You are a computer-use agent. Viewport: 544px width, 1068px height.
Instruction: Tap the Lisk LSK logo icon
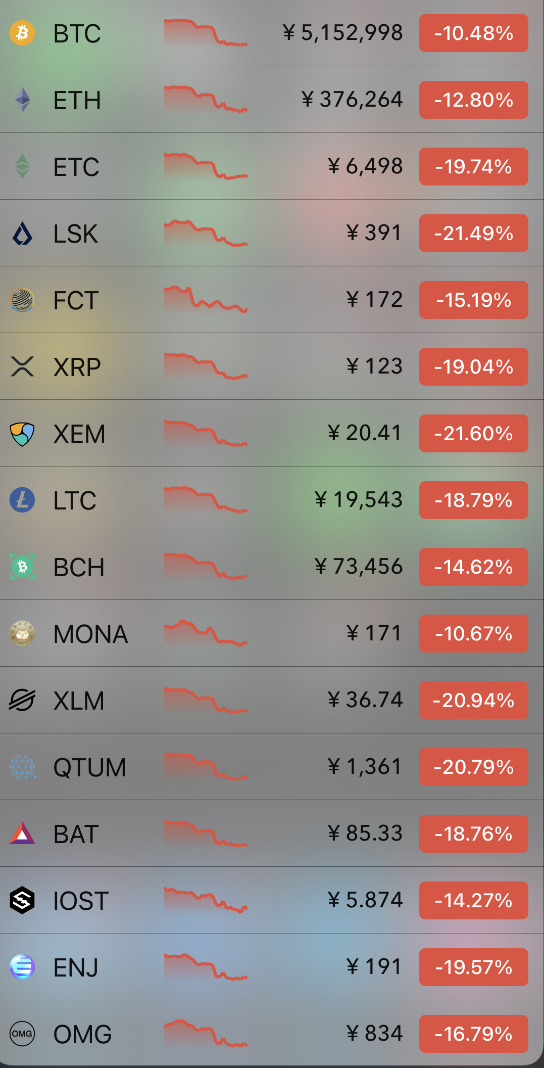(x=22, y=234)
